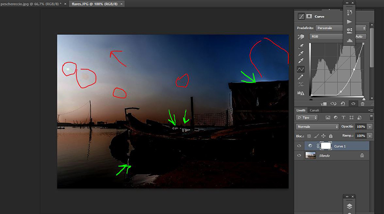384x214 pixels.
Task: Select the black point eyedropper in Curves
Action: (301, 46)
